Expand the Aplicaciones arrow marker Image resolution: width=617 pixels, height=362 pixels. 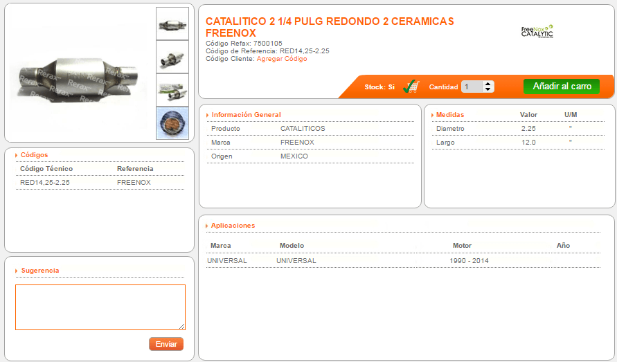[207, 226]
